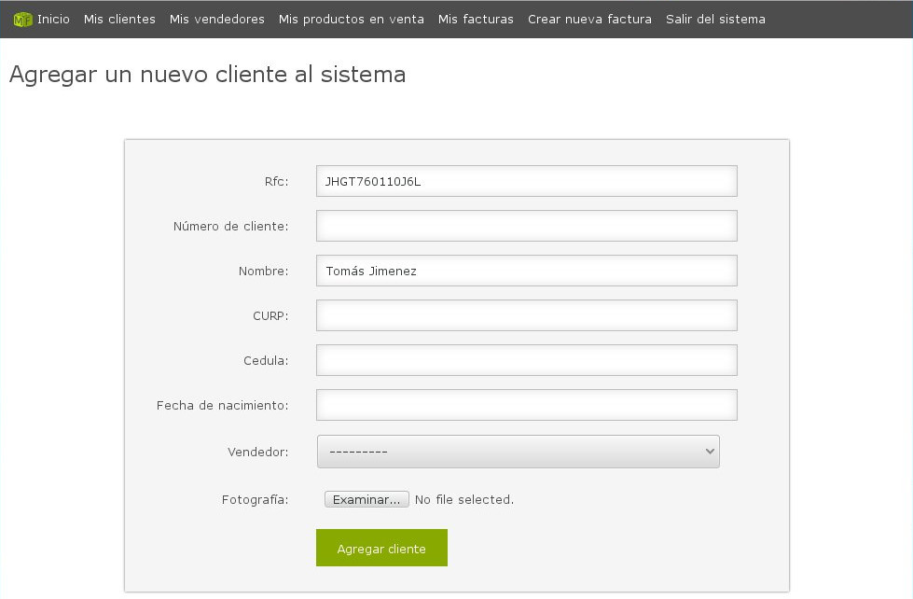The height and width of the screenshot is (599, 913).
Task: Click inside the Cedula field
Action: [x=526, y=359]
